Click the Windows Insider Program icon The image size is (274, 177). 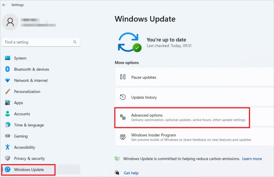point(123,137)
